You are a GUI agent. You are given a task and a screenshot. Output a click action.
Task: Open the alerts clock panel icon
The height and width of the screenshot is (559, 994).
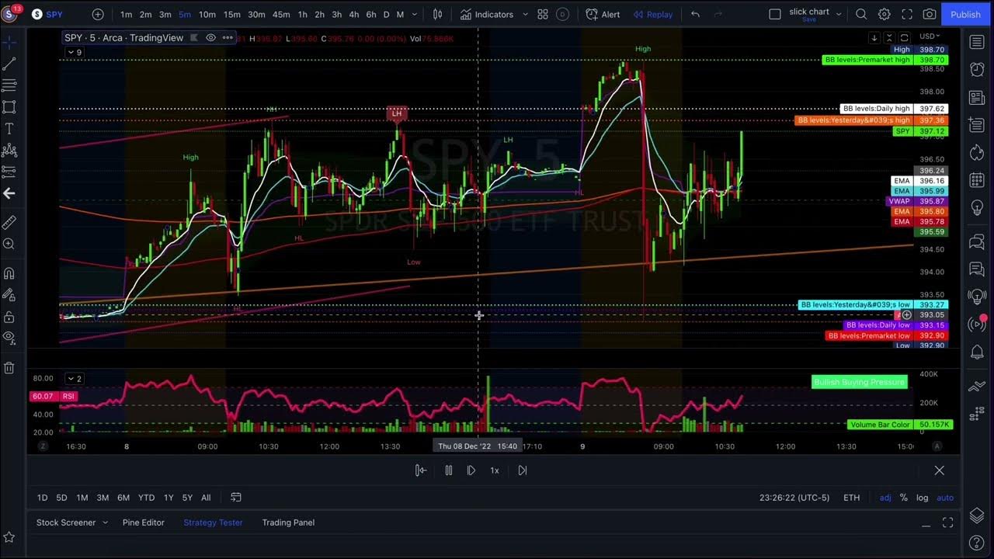click(x=977, y=70)
